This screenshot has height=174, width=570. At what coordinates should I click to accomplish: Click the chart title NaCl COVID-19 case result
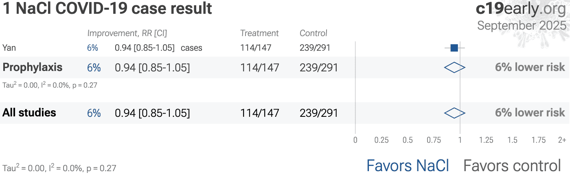pos(107,9)
